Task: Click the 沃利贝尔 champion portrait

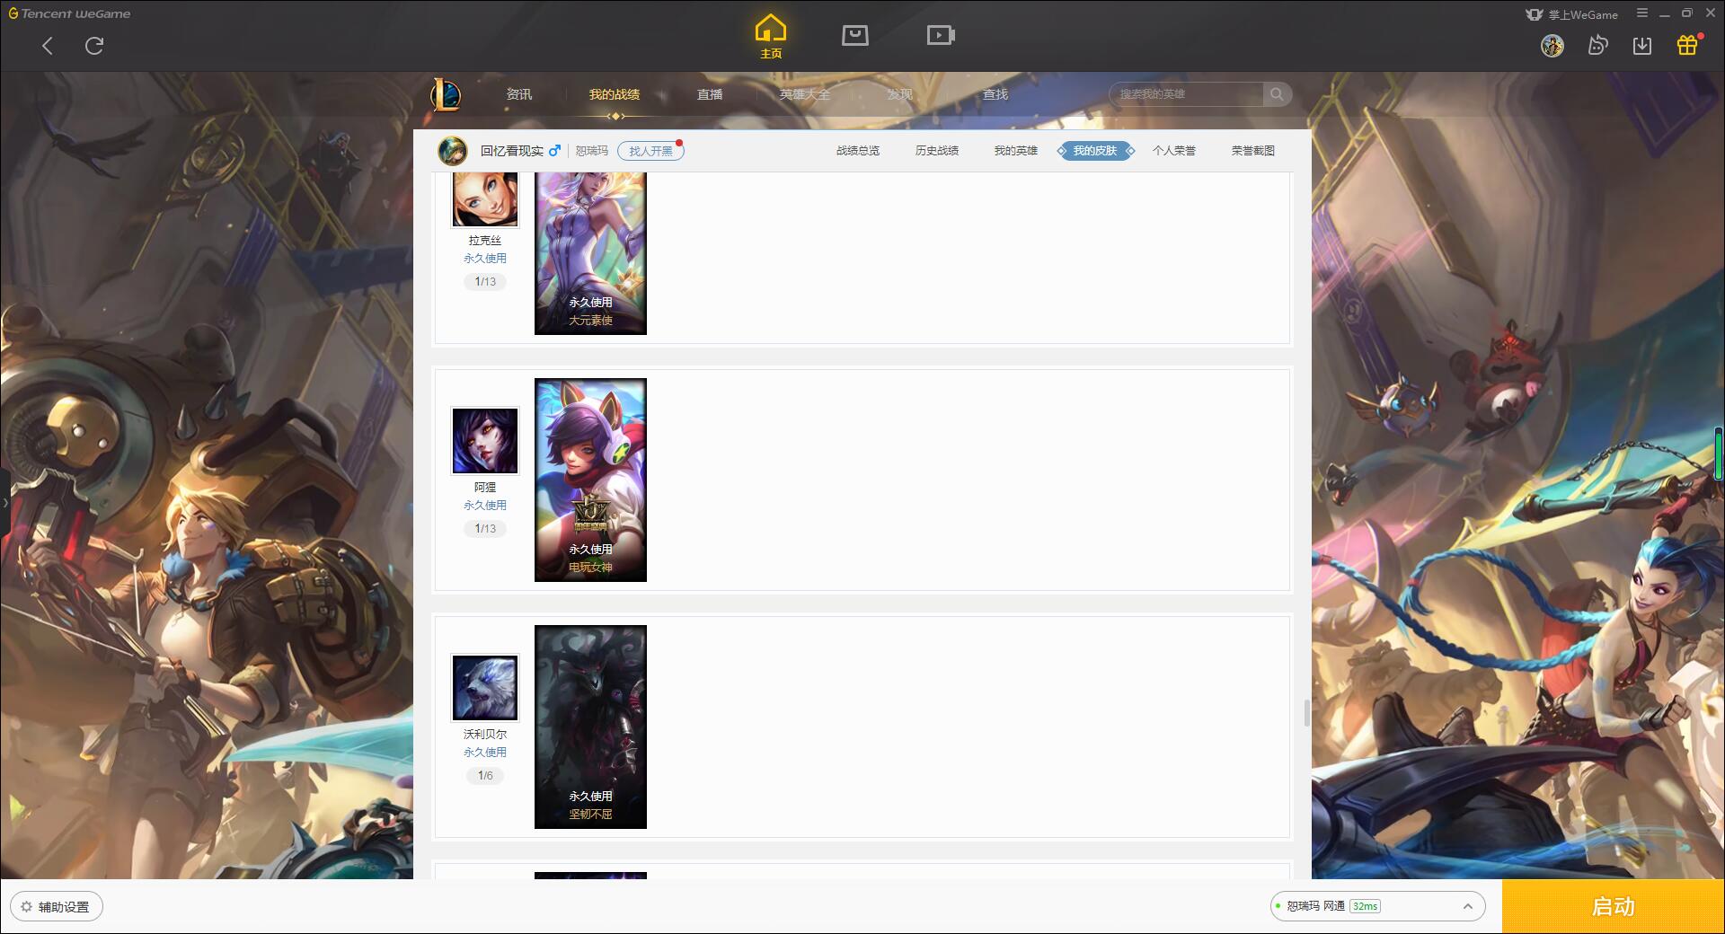Action: 485,688
